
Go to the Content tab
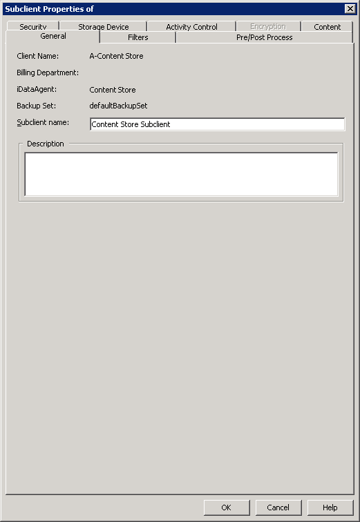click(x=327, y=27)
